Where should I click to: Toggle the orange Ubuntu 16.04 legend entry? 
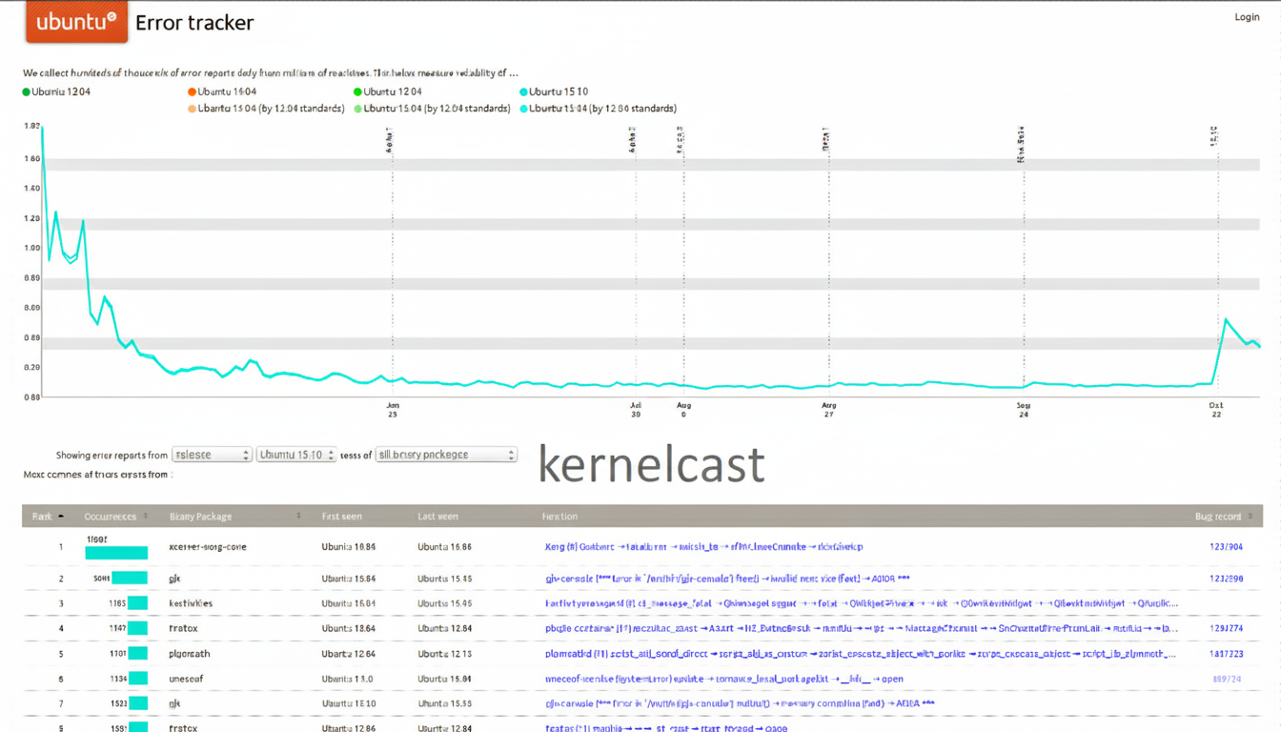click(222, 91)
